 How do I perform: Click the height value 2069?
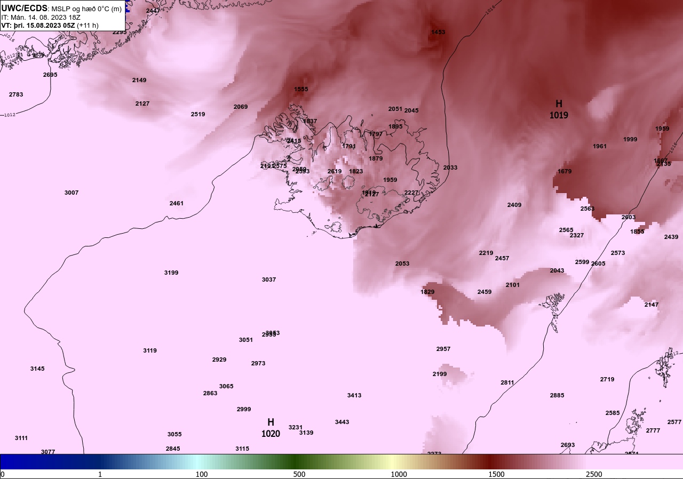241,107
